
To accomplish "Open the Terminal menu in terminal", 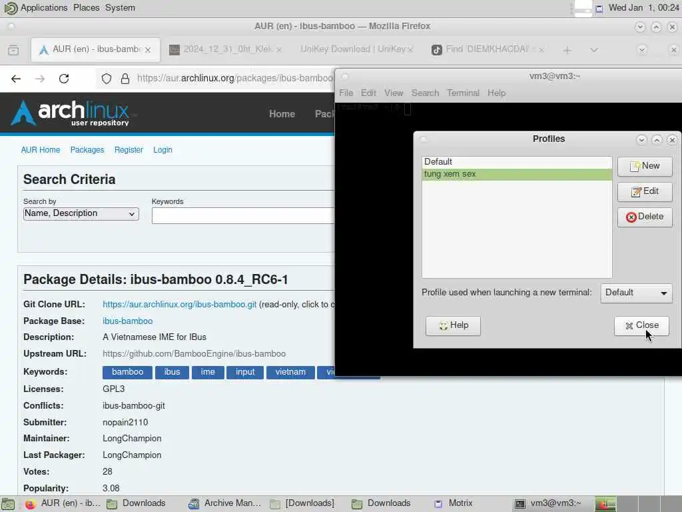I will (x=464, y=93).
